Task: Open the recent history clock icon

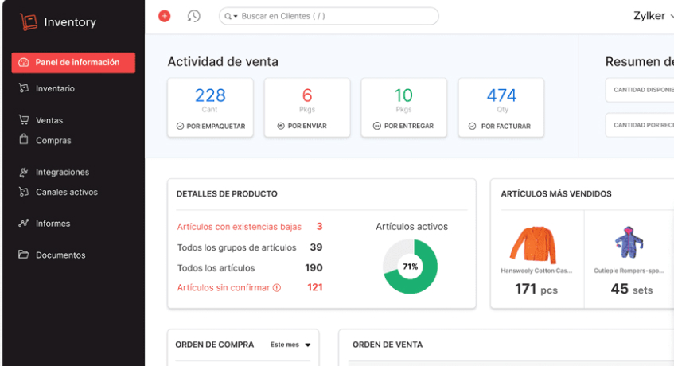Action: click(193, 16)
